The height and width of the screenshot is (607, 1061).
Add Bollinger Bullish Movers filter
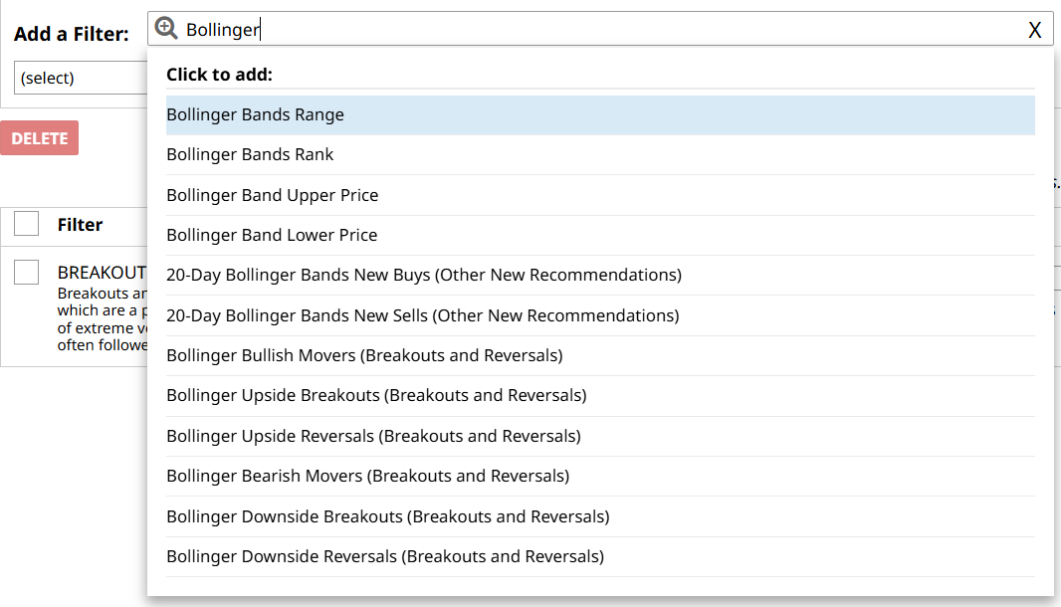click(364, 355)
